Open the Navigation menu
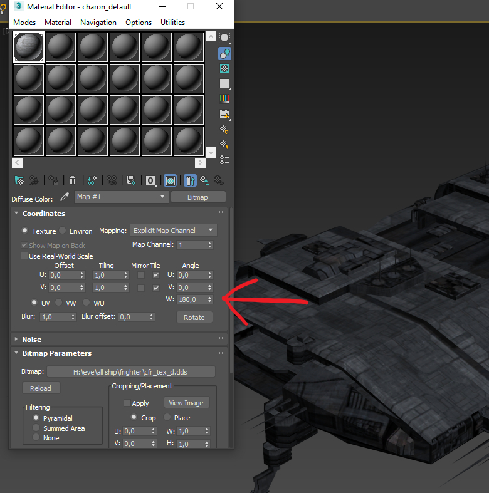 point(98,23)
